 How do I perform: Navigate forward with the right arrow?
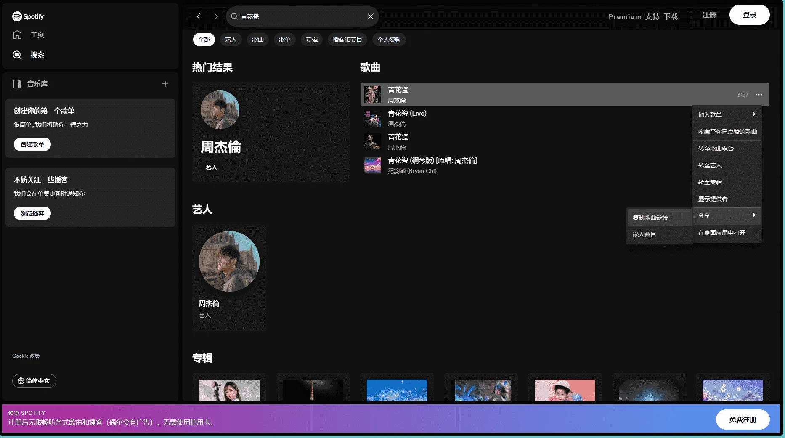[216, 16]
